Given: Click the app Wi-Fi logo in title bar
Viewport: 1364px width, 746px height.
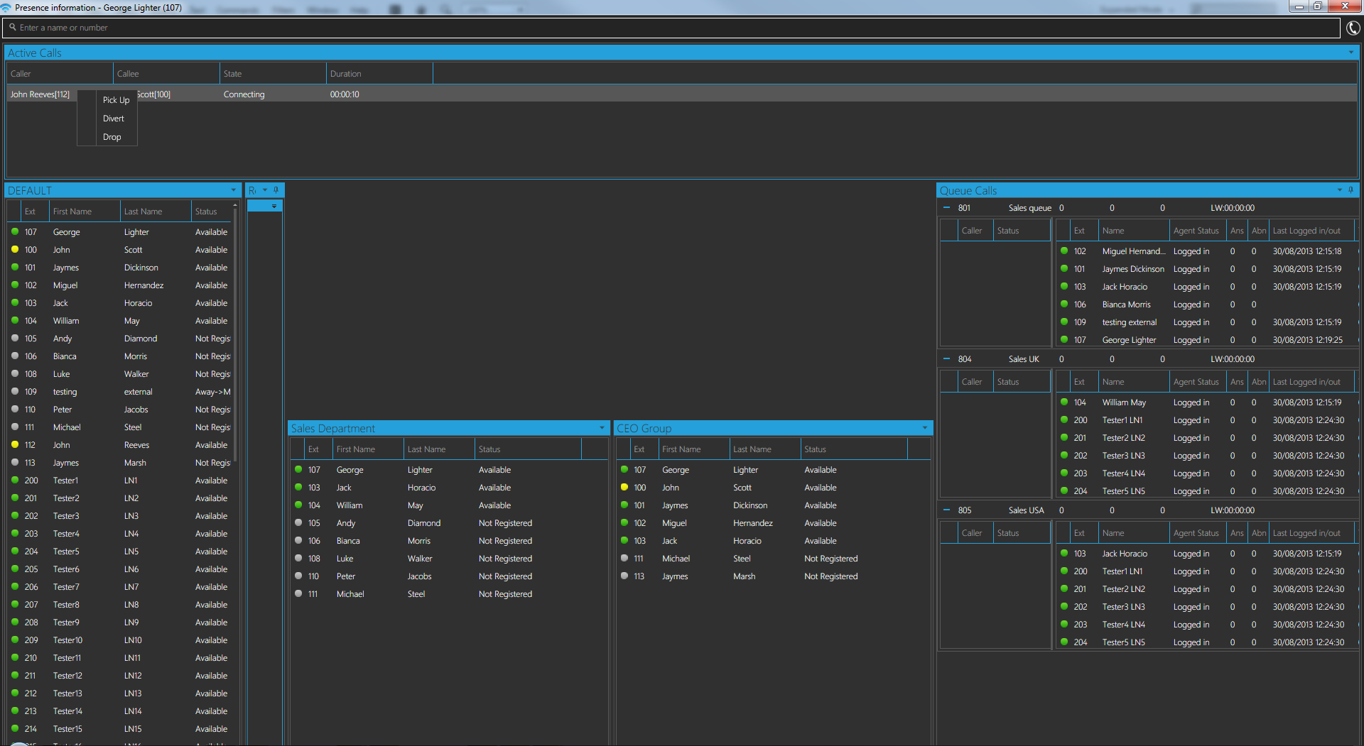Looking at the screenshot, I should (6, 8).
